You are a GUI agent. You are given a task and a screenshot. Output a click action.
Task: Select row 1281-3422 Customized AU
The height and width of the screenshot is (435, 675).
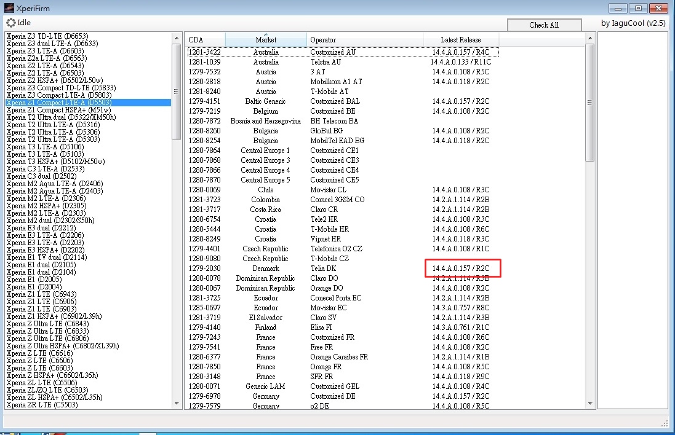point(343,52)
